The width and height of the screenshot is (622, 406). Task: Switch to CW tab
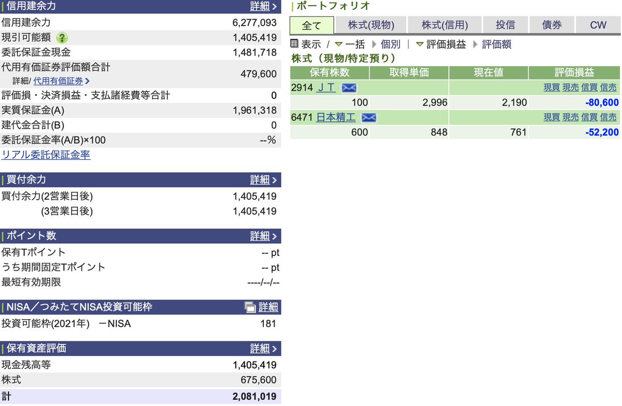pyautogui.click(x=598, y=25)
